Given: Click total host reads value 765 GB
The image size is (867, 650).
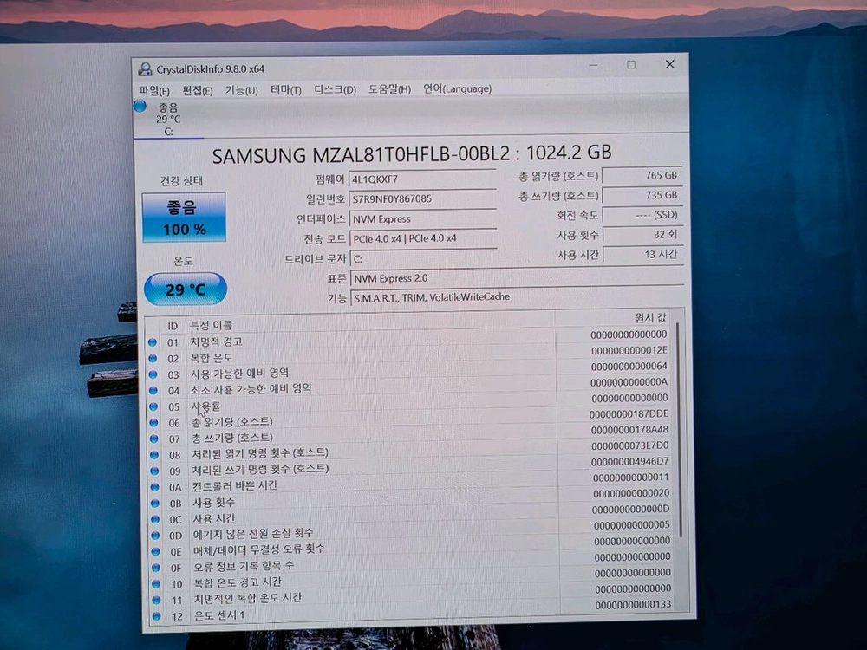Looking at the screenshot, I should pos(642,175).
